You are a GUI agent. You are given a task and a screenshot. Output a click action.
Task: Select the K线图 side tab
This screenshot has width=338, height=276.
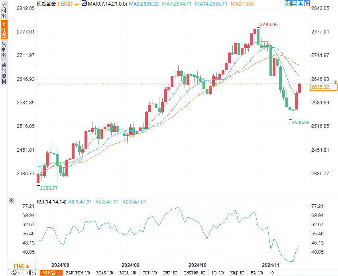[4, 30]
